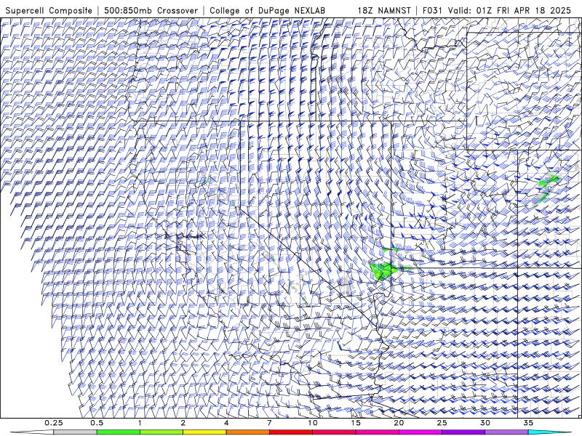
Task: Click the '30' scale label
Action: pyautogui.click(x=485, y=423)
